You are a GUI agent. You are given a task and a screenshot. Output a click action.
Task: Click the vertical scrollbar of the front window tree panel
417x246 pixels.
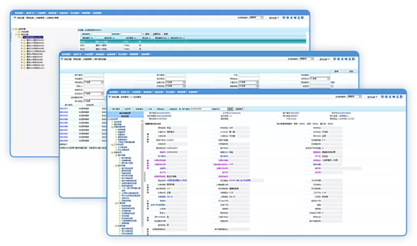142,175
